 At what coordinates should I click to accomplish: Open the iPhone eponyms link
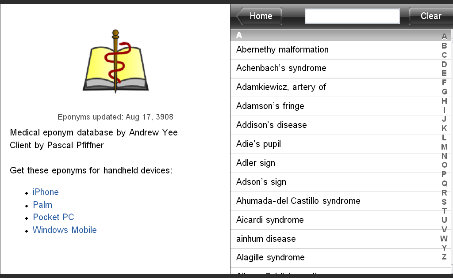point(46,192)
